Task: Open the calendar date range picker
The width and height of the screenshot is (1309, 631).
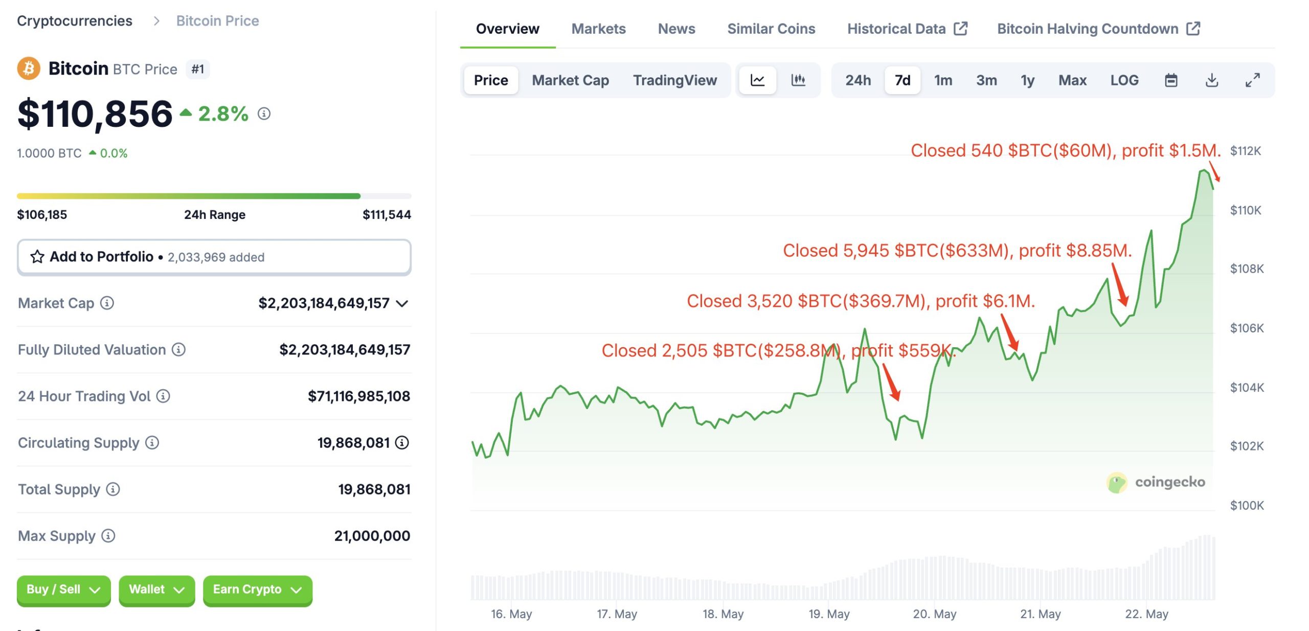Action: (1171, 80)
